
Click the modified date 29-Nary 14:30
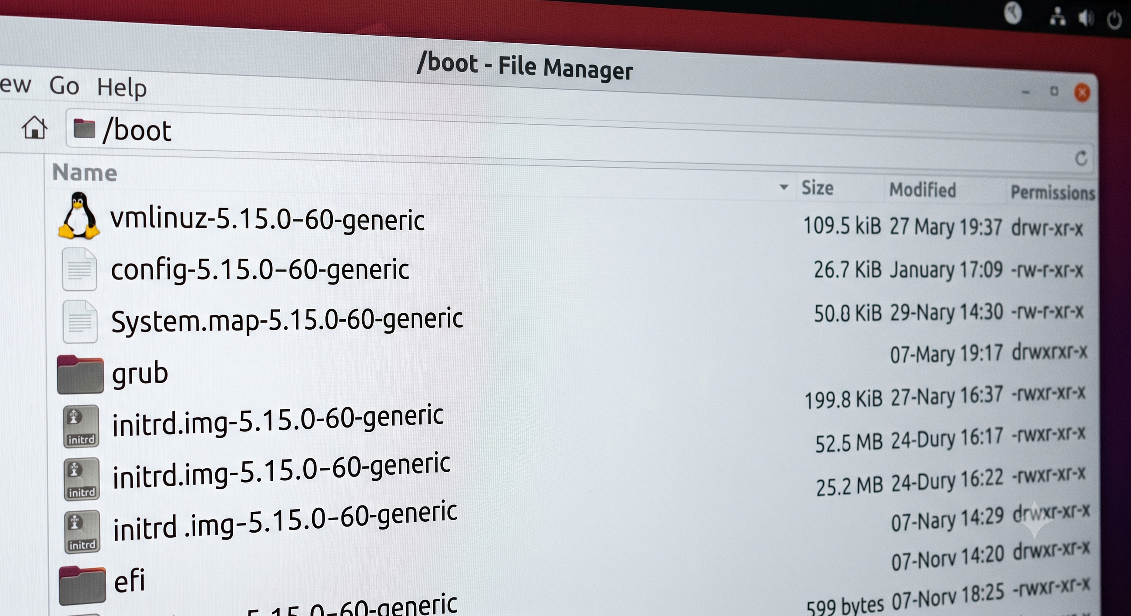click(x=947, y=313)
